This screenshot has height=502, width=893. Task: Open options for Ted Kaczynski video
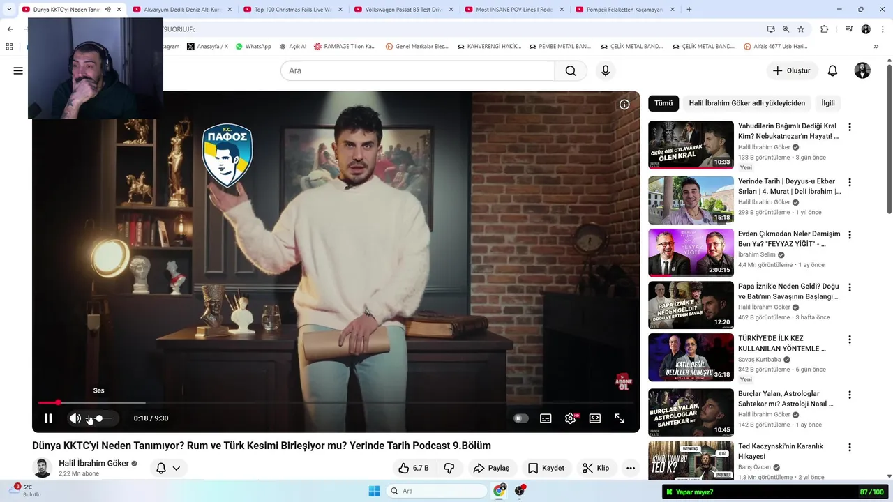(x=849, y=446)
